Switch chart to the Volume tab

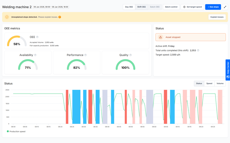point(220,83)
